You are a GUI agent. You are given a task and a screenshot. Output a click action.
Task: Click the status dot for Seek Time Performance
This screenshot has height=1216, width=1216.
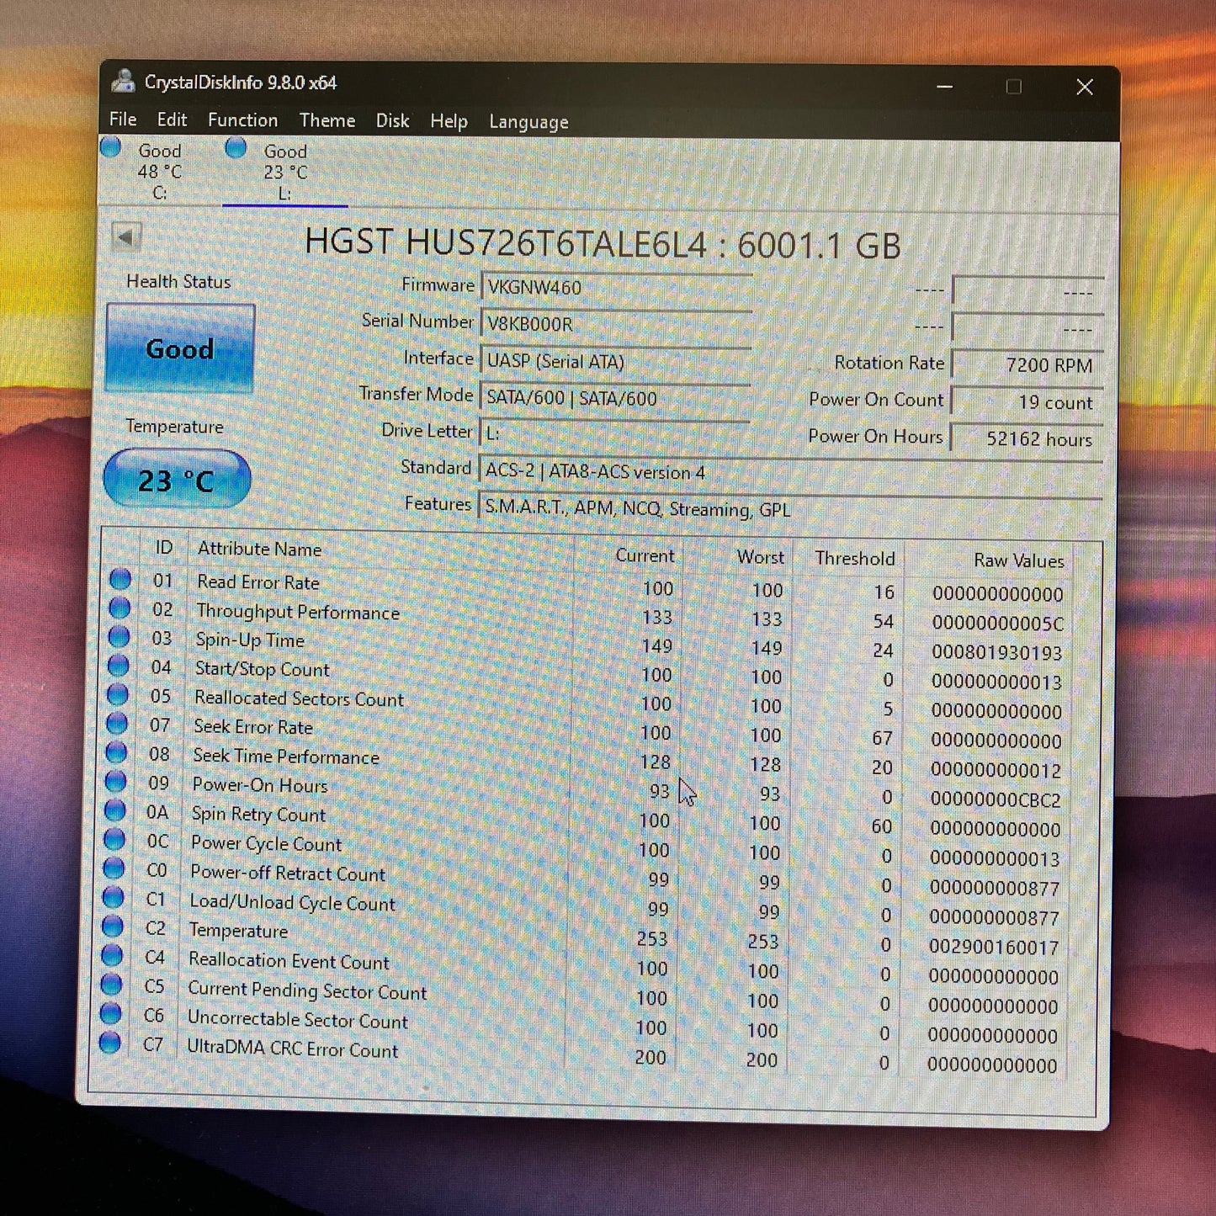click(116, 752)
